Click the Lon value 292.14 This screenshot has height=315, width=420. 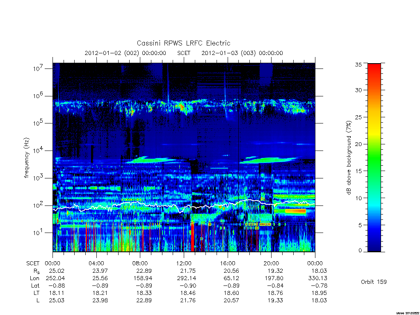[187, 278]
